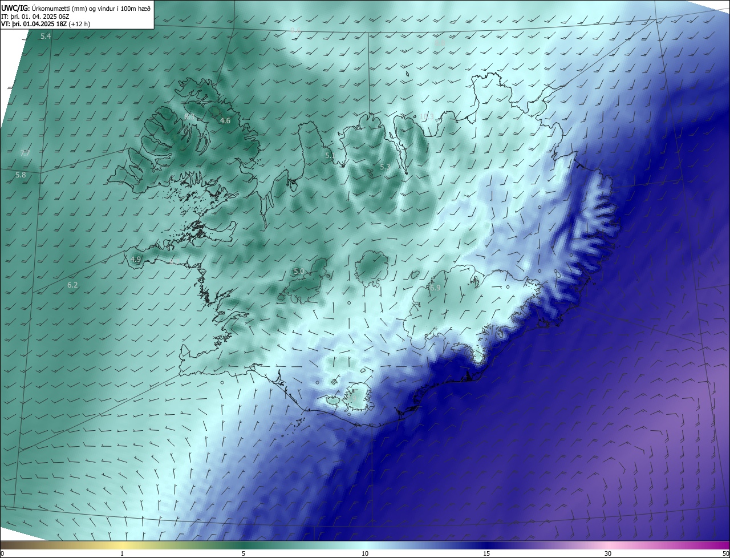Click the 5.1 value on the map
The width and height of the screenshot is (730, 558).
[330, 156]
